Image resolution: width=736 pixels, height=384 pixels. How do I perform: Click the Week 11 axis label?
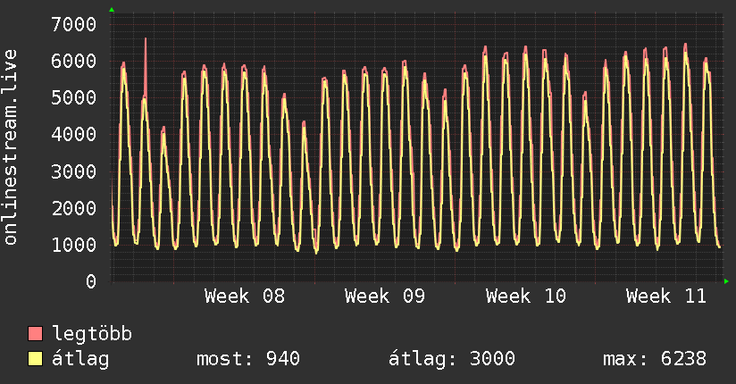tap(666, 296)
